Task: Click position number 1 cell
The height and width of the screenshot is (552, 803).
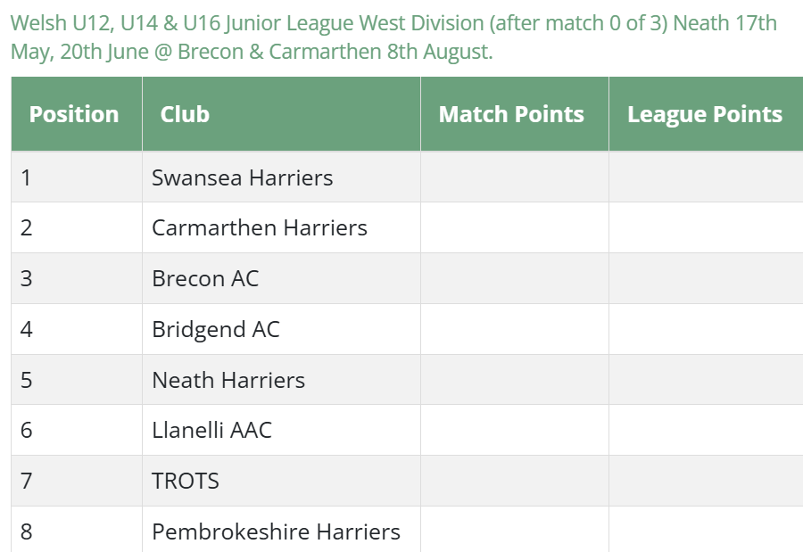Action: 26,177
